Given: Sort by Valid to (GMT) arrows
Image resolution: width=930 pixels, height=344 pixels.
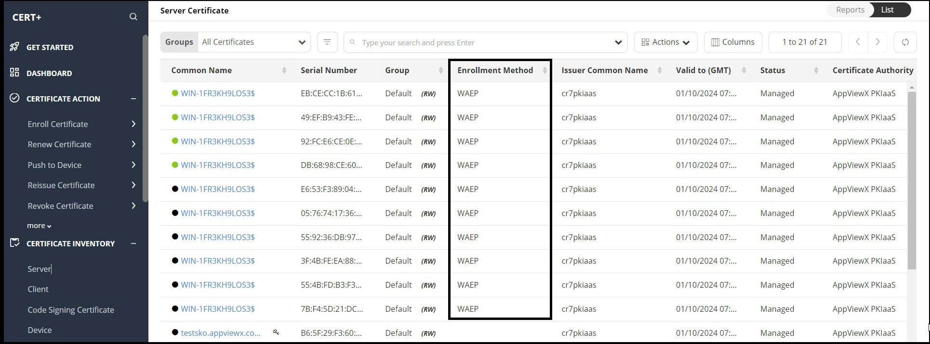Looking at the screenshot, I should pyautogui.click(x=744, y=70).
